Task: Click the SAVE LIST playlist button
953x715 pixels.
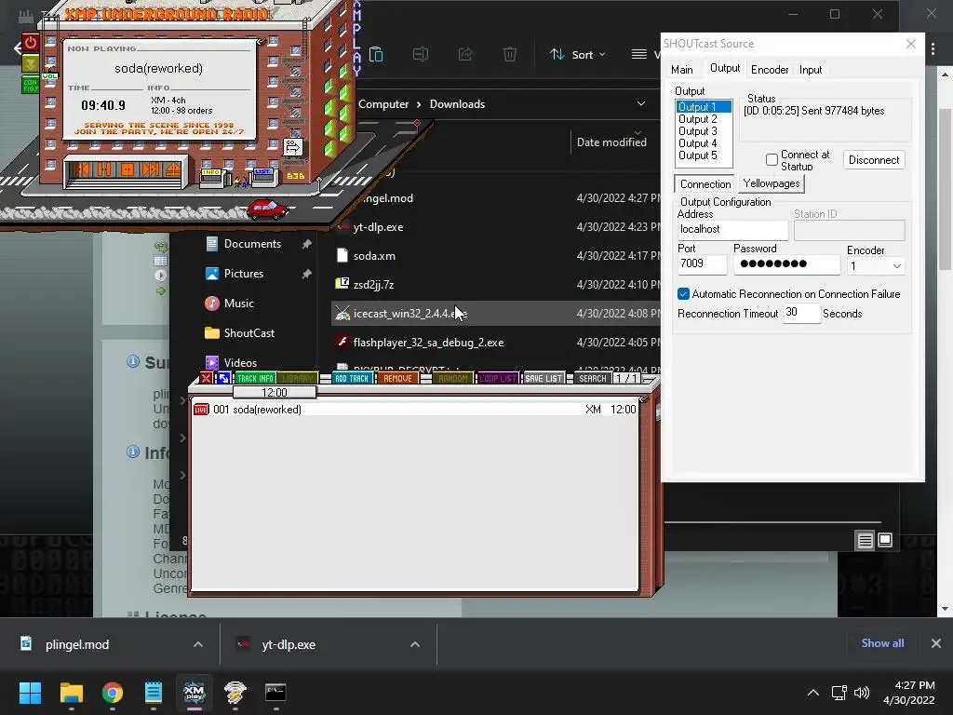Action: [x=544, y=378]
